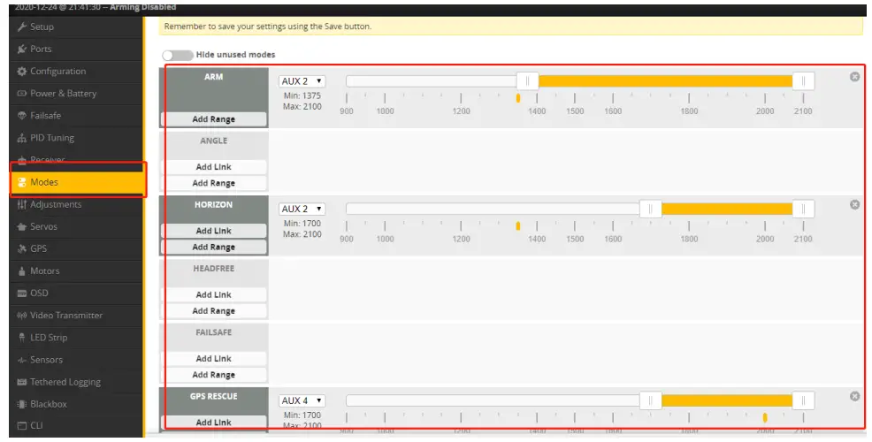872x442 pixels.
Task: Click the Sensors waveform icon
Action: coord(22,360)
